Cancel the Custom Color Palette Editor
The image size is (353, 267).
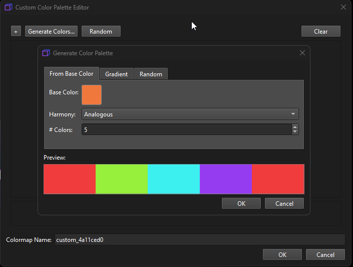tap(325, 254)
